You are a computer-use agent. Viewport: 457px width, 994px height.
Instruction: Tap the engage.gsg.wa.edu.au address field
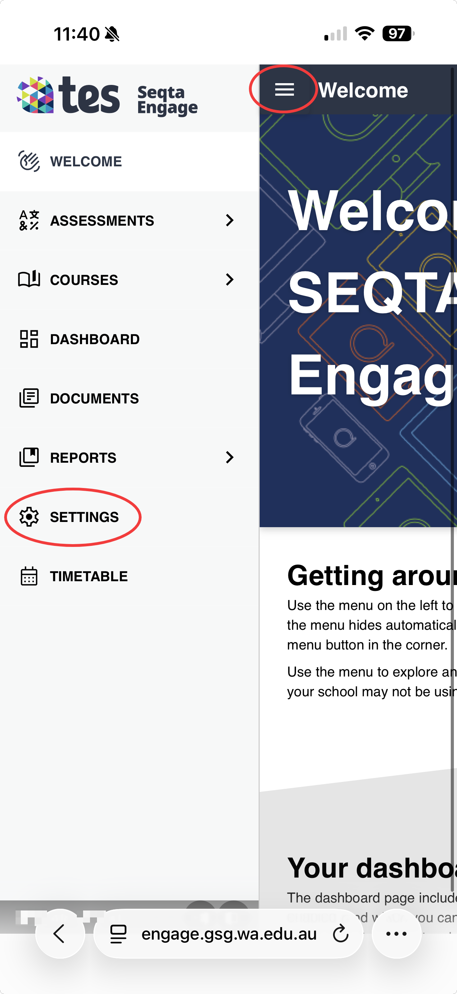tap(228, 934)
